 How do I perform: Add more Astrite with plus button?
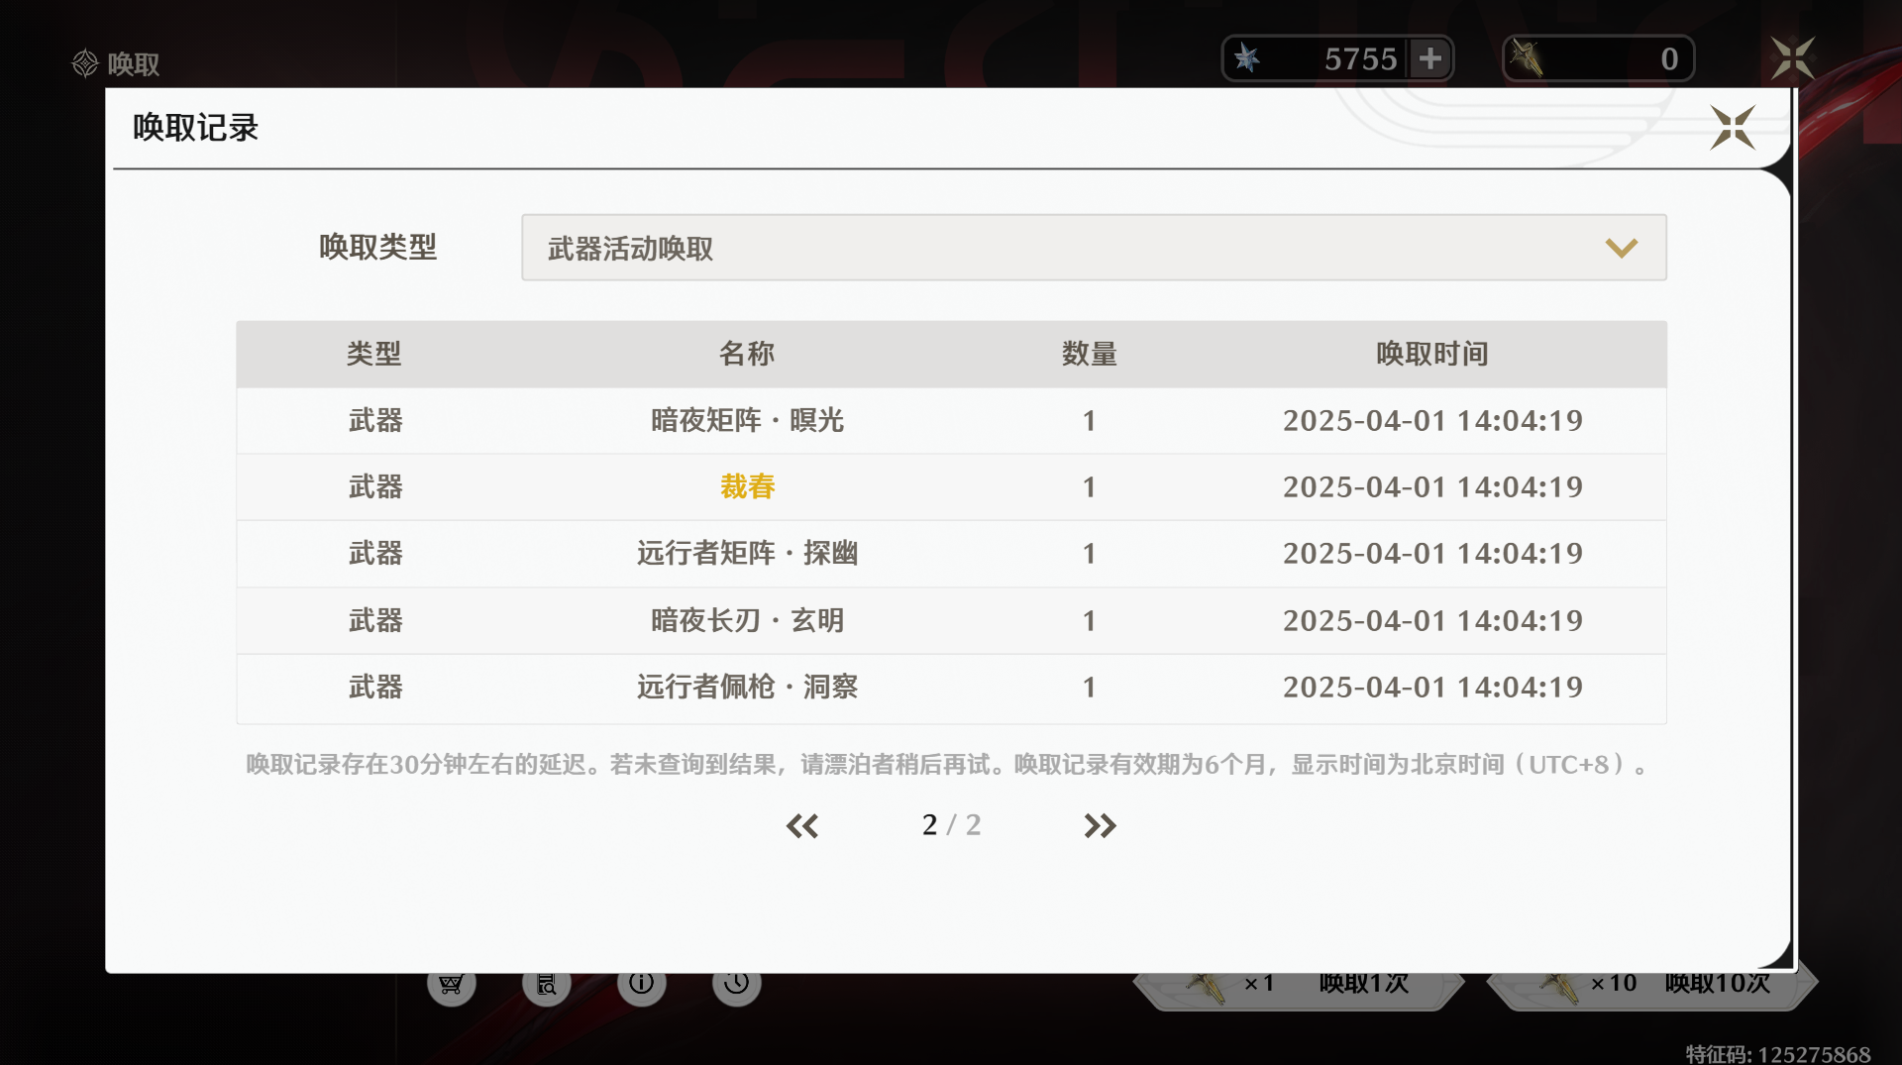coord(1429,58)
